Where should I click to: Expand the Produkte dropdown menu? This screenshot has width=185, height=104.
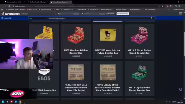pyautogui.click(x=7, y=18)
